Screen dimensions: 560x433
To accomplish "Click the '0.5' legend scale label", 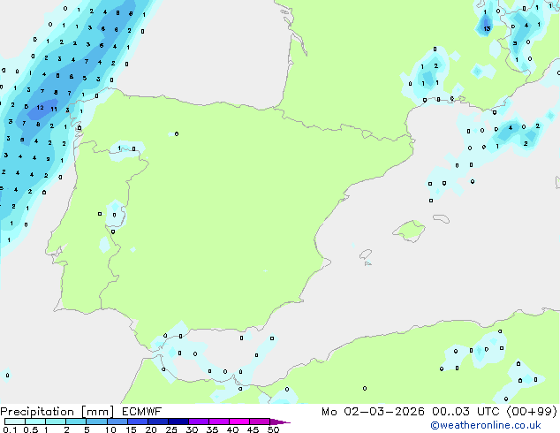I will click(31, 429).
